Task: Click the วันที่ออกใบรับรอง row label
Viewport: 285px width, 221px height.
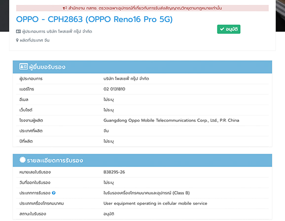Action: [35, 182]
